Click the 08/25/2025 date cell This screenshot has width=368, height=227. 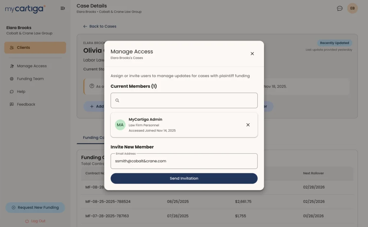178,201
